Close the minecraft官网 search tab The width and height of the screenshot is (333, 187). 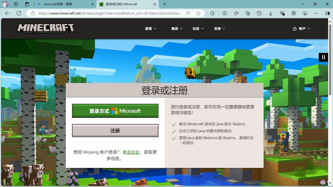[x=92, y=4]
